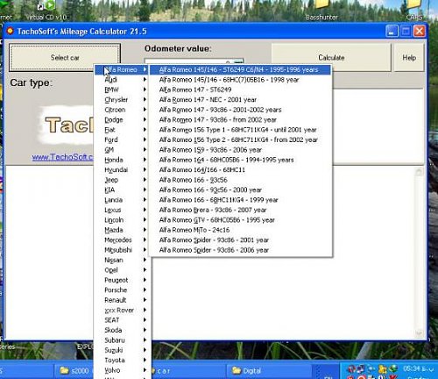Choose Toyota in the brand list
The width and height of the screenshot is (438, 379).
pos(123,361)
